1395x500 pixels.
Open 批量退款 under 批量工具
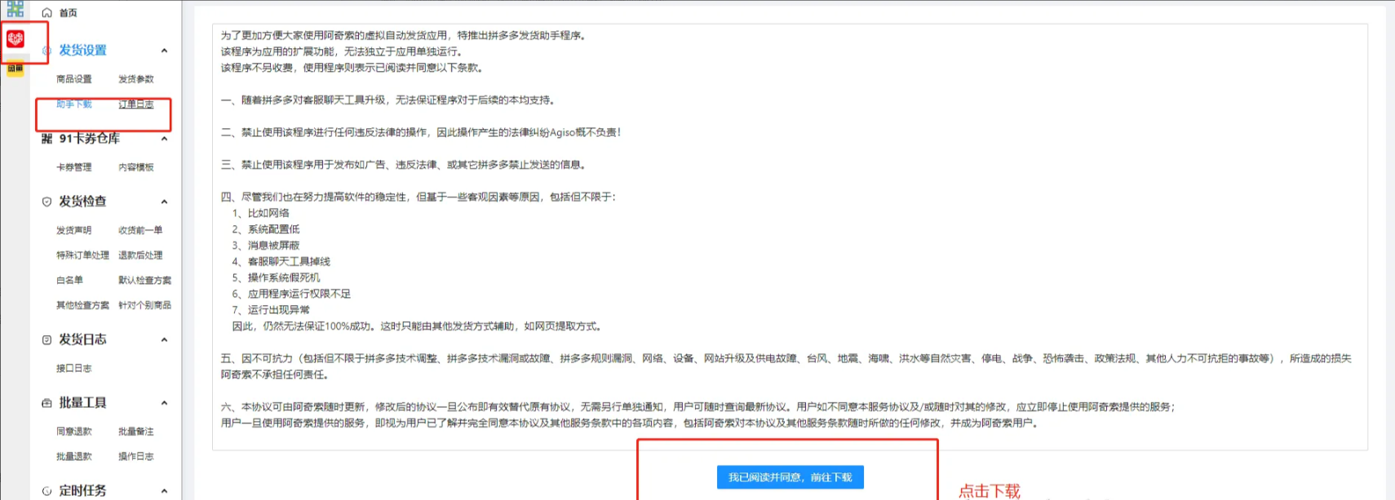click(x=73, y=457)
